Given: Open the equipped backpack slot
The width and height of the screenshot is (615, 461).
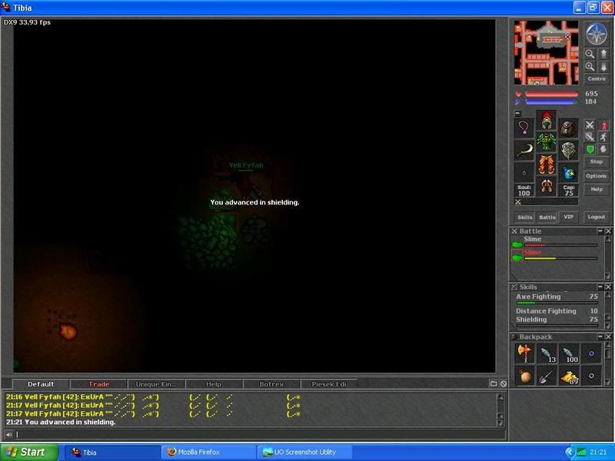Looking at the screenshot, I should [569, 128].
